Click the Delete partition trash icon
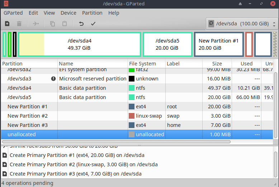Image resolution: width=279 pixels, height=187 pixels. 19,24
